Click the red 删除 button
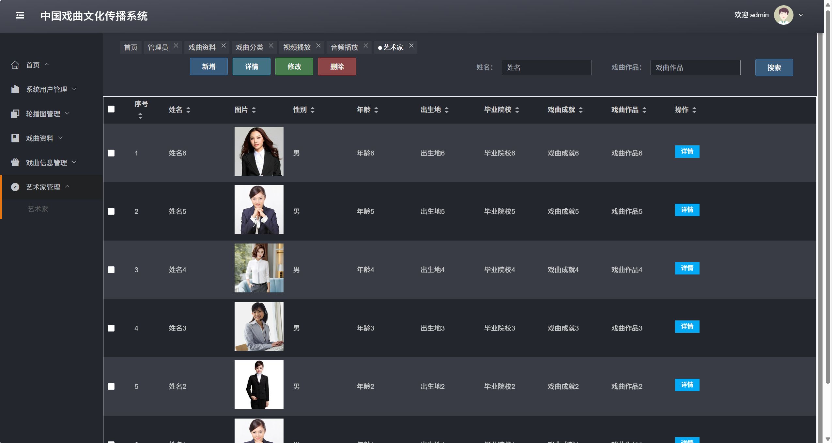Viewport: 832px width, 443px height. (x=337, y=66)
